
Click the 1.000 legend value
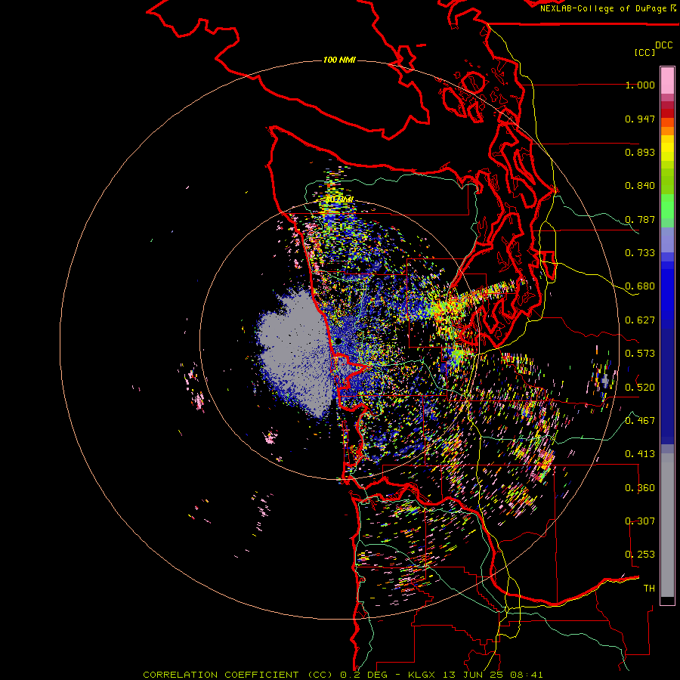tap(640, 85)
